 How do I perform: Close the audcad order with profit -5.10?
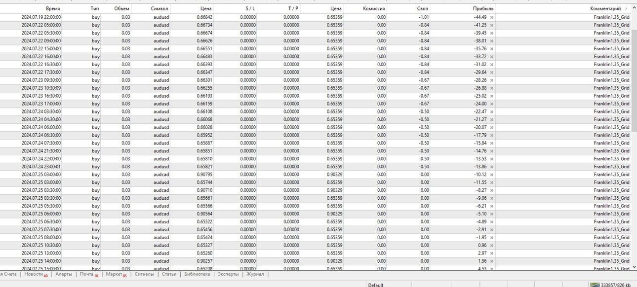(491, 214)
